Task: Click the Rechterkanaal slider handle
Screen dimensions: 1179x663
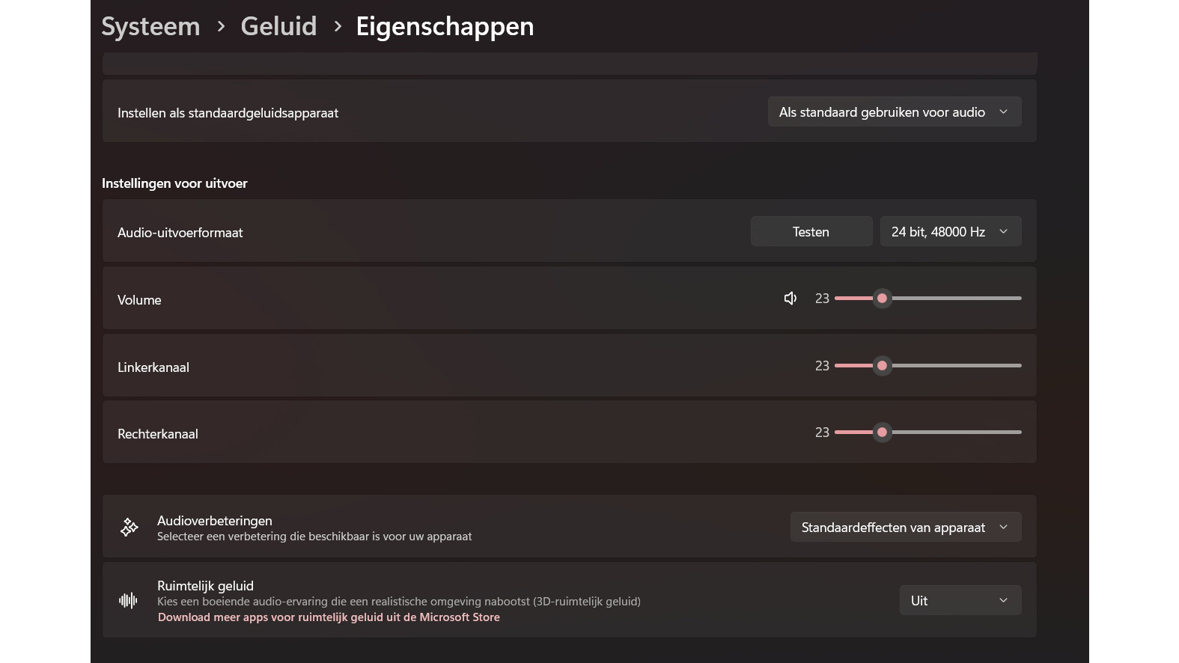Action: [x=882, y=432]
